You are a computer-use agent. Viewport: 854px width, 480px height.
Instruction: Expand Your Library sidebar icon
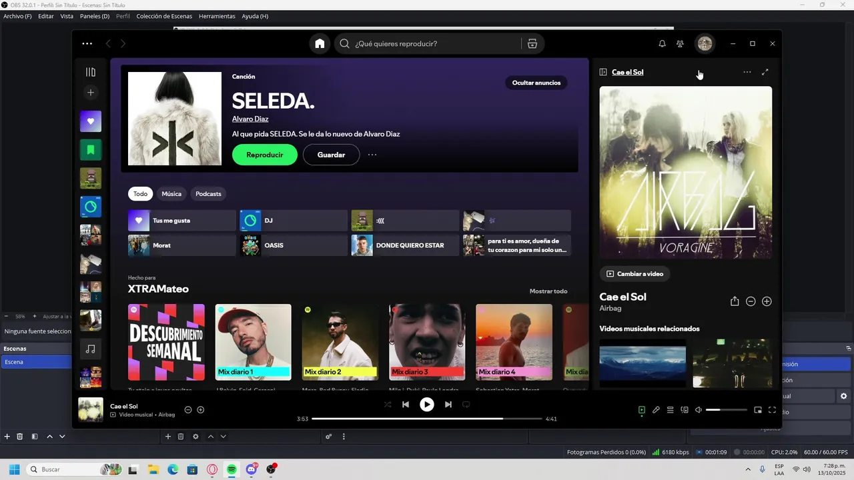(91, 72)
